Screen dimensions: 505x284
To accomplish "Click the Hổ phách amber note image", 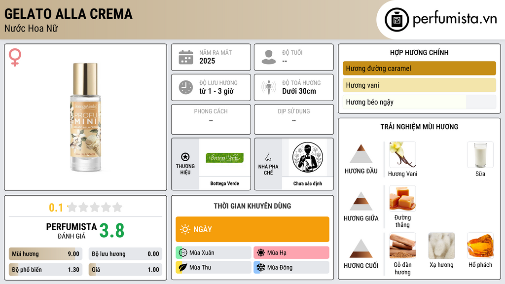I will tap(480, 246).
